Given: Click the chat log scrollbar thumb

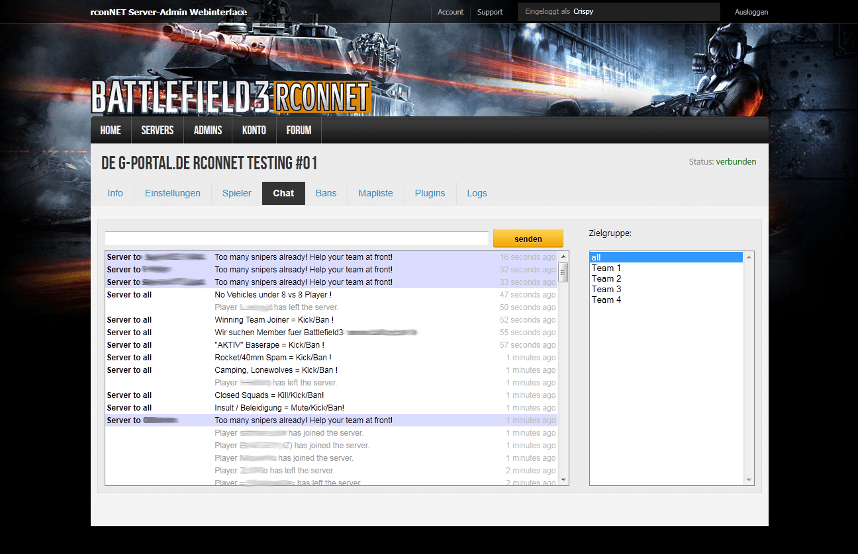Looking at the screenshot, I should 563,272.
